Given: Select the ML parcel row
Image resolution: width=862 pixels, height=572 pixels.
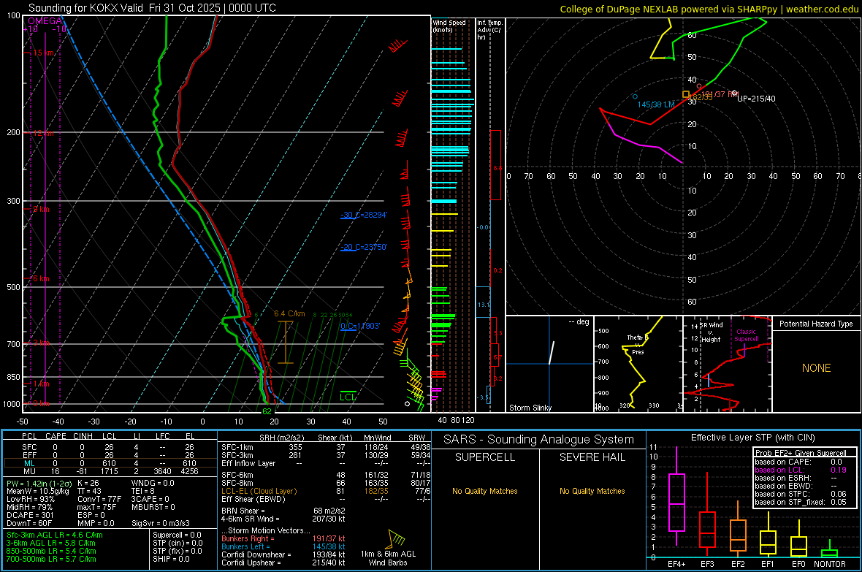Looking at the screenshot, I should click(110, 463).
